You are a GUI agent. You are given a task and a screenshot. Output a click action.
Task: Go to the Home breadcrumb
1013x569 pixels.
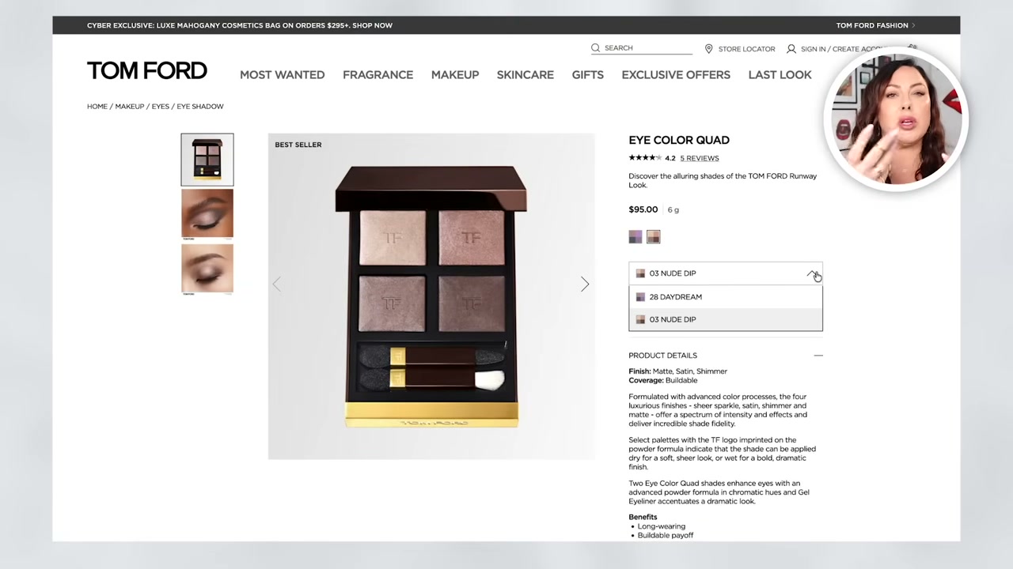pos(97,107)
